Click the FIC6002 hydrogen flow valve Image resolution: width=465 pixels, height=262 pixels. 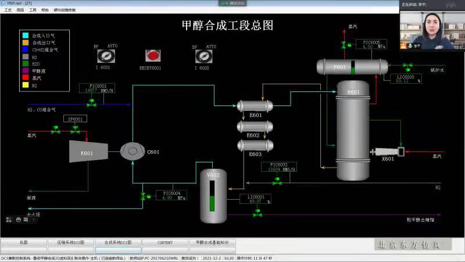277,181
